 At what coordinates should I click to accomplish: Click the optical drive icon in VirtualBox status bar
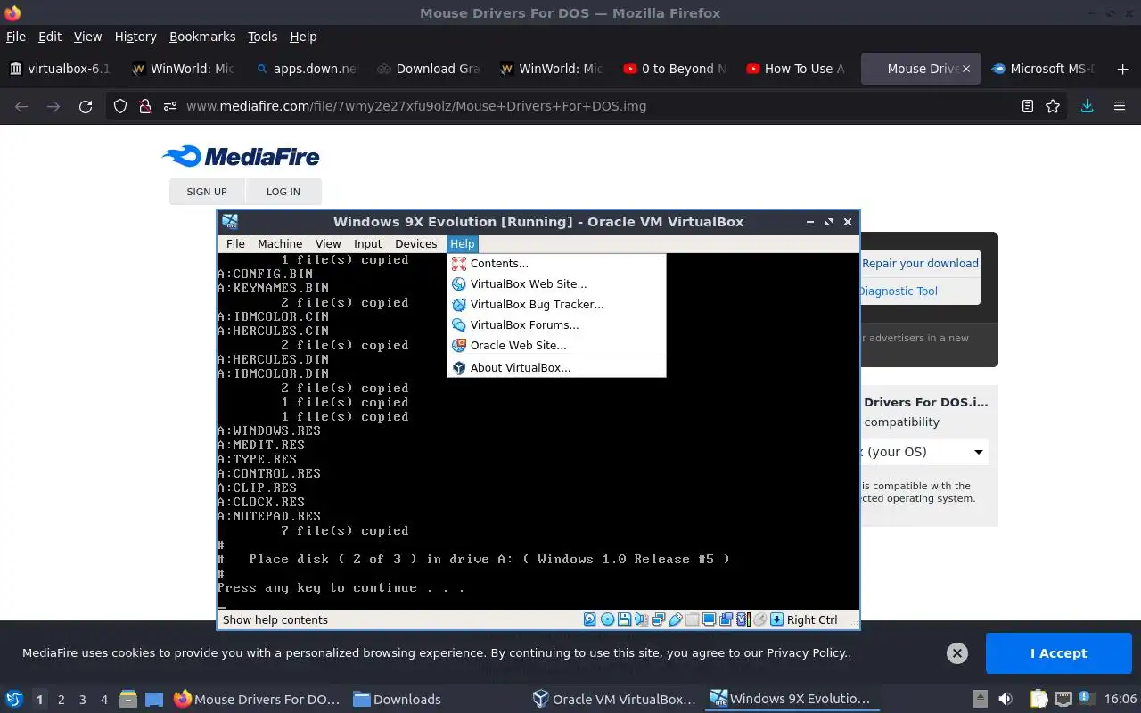[x=608, y=619]
